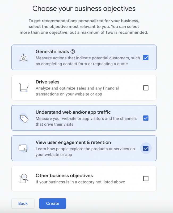Viewport: 173px width, 213px height.
Task: Tick the Other business objectives checkbox
Action: coord(146,178)
